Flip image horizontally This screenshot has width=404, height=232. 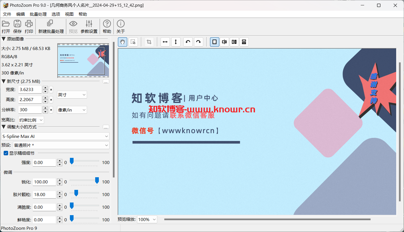tap(165, 42)
